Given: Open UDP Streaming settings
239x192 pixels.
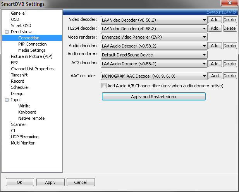Looking at the screenshot, I should pyautogui.click(x=25, y=137).
